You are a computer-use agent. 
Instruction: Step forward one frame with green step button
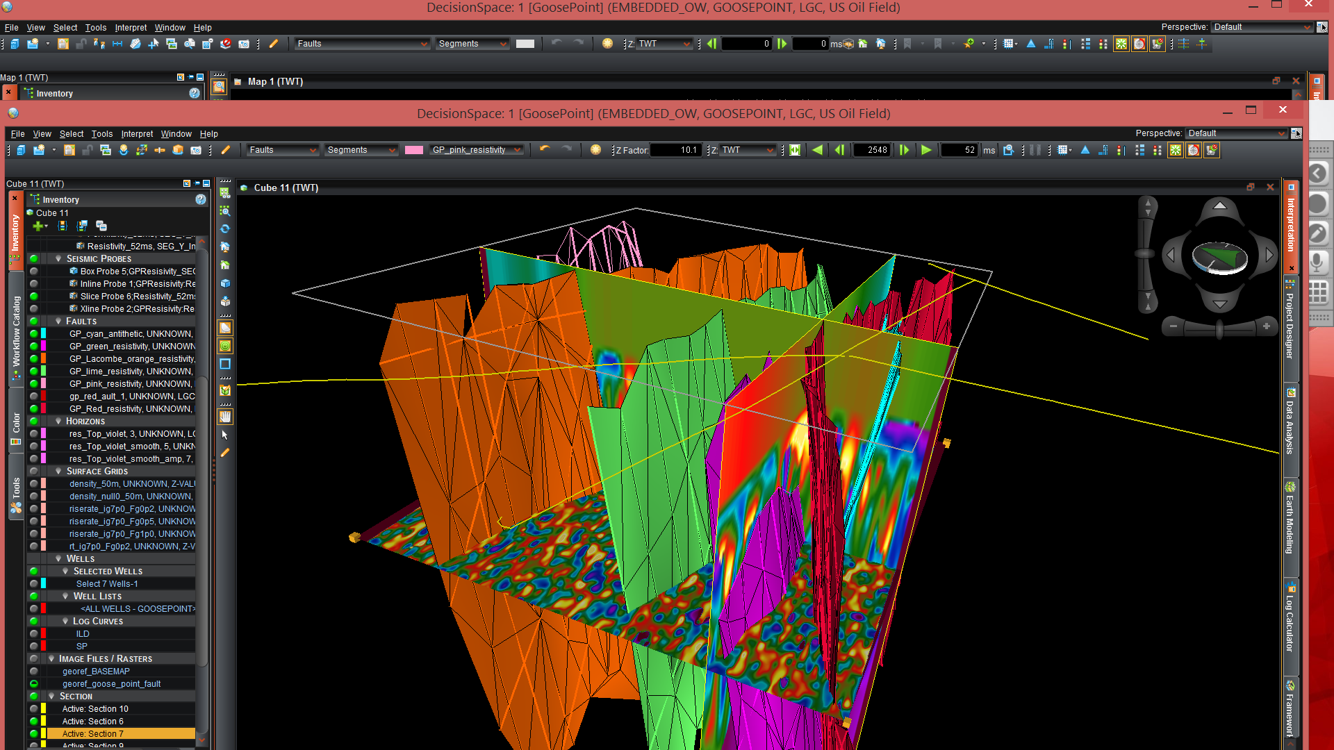pos(904,150)
